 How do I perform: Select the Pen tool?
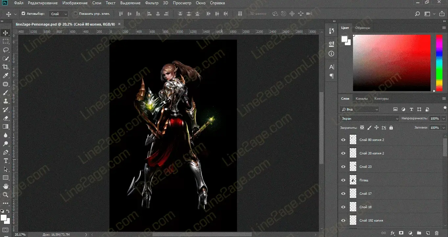(6, 152)
